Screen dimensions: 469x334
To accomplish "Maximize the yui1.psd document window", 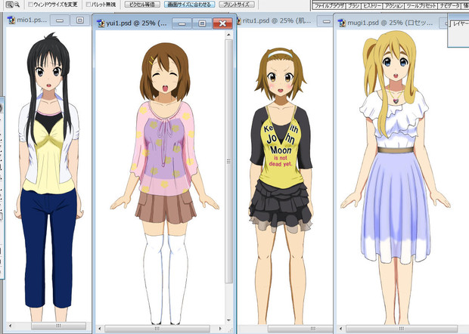I will (202, 24).
